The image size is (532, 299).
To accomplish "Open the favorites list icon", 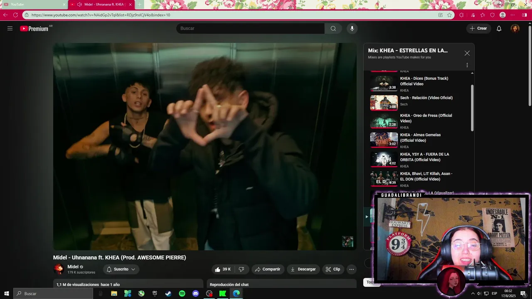I will [x=482, y=15].
